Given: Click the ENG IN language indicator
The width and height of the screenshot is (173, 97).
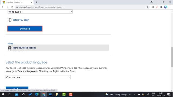Looking at the screenshot, I should [x=153, y=95].
